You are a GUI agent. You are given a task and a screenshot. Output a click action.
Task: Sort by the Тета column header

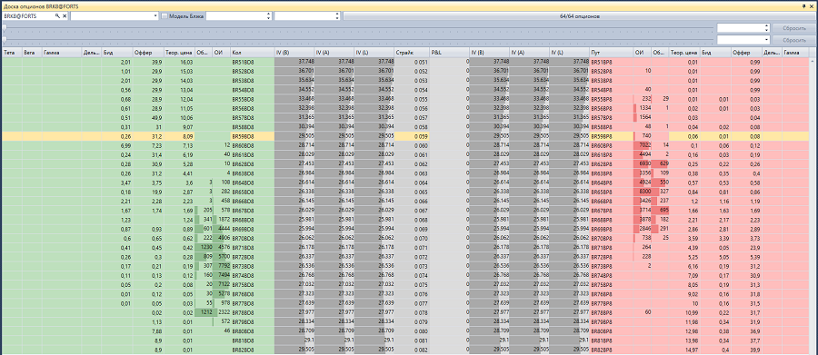pos(12,52)
